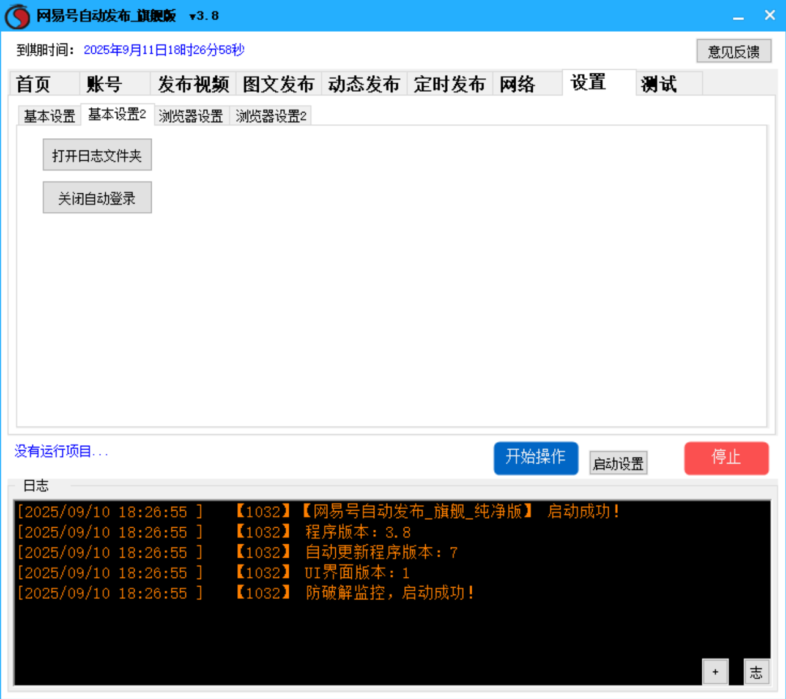The width and height of the screenshot is (786, 699).
Task: Open the 测试 test tab
Action: (658, 84)
